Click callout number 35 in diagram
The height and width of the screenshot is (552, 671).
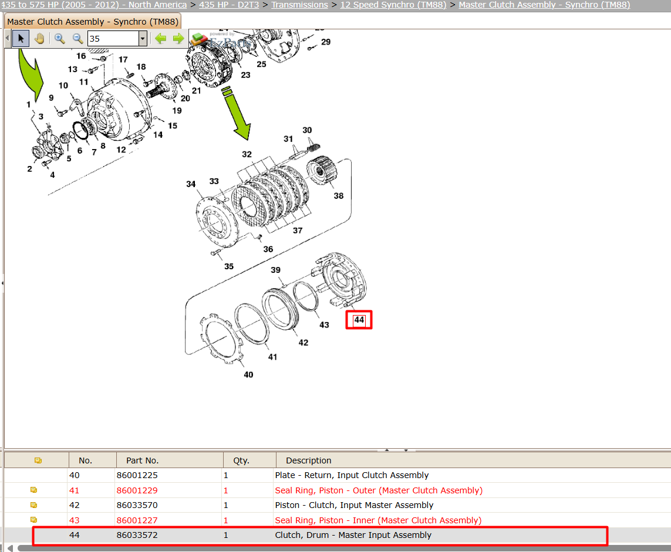[x=229, y=266]
